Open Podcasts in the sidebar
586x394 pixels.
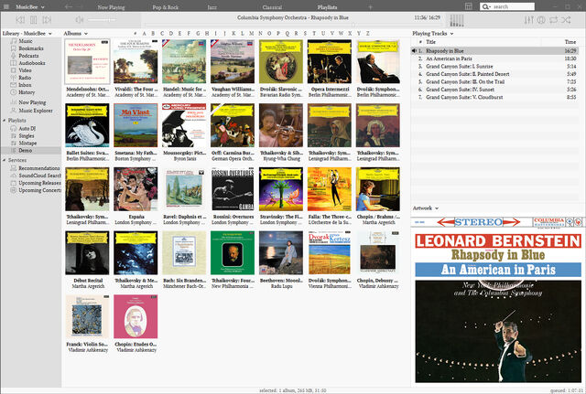[x=28, y=56]
